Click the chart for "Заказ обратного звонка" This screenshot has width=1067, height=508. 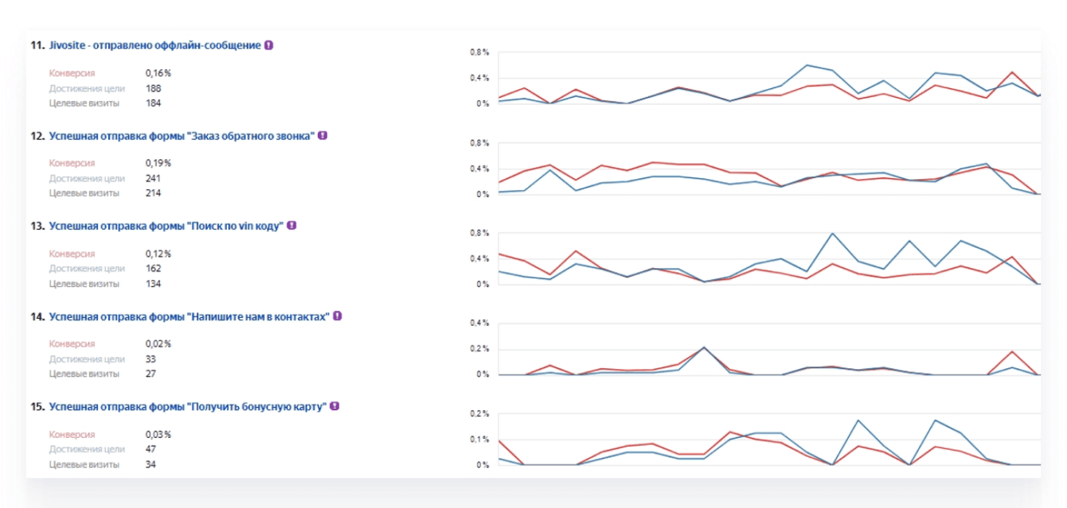(768, 170)
